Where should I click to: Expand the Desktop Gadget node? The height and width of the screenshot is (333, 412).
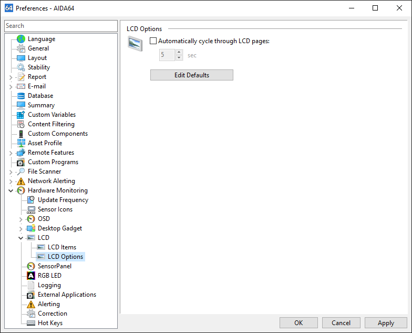pos(21,229)
